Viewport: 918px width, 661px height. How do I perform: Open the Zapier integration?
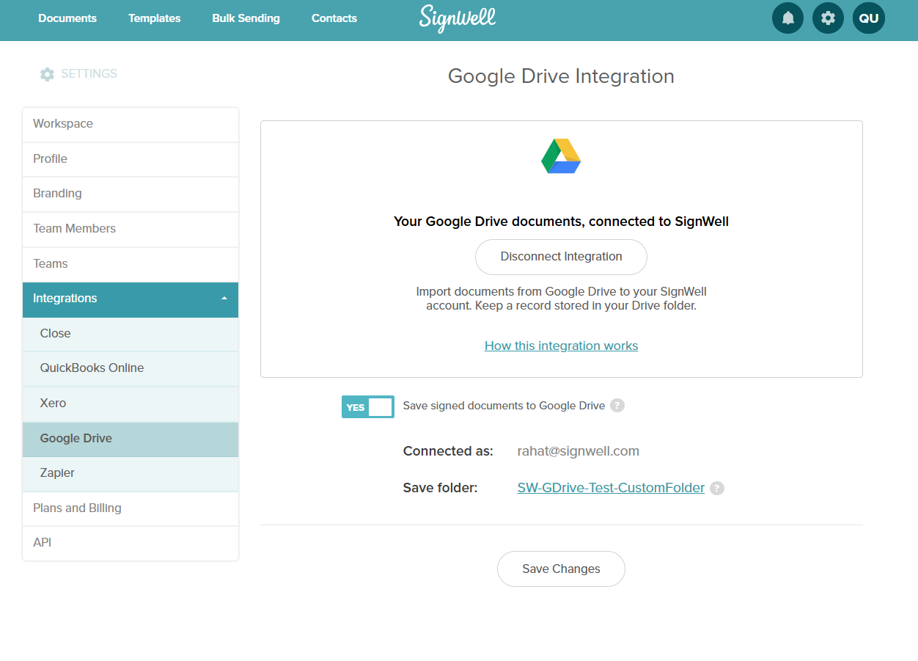[131, 473]
